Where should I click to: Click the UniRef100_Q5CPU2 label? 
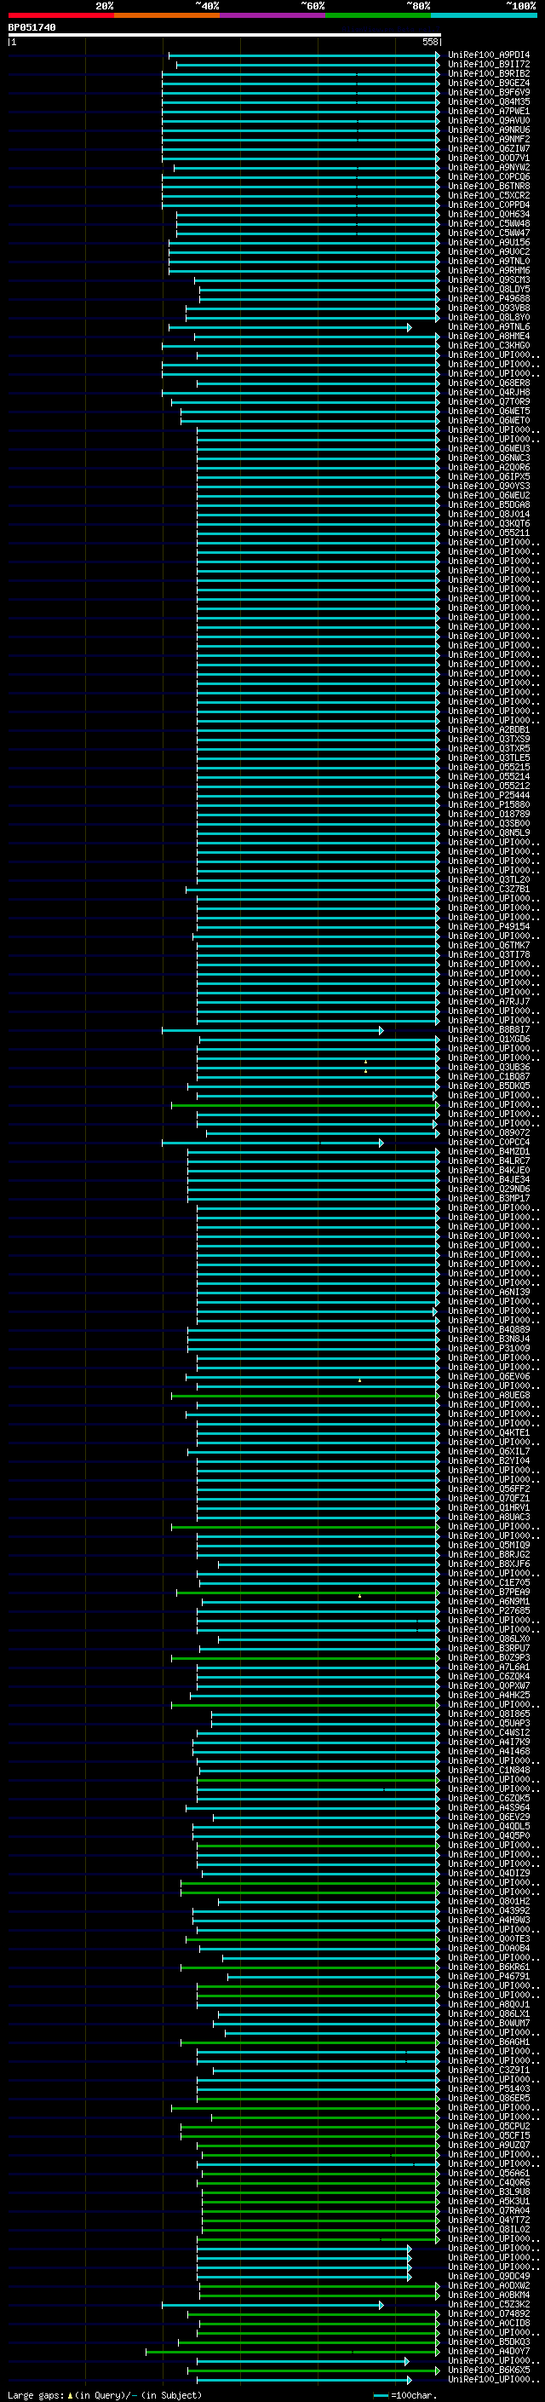click(488, 2126)
